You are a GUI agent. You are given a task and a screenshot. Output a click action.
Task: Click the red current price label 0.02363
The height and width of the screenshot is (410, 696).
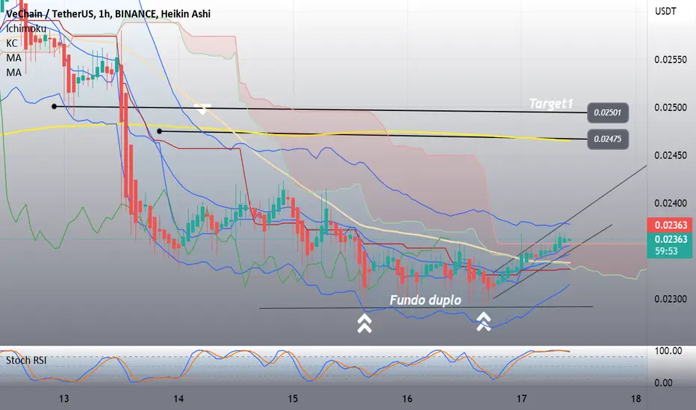pos(671,225)
